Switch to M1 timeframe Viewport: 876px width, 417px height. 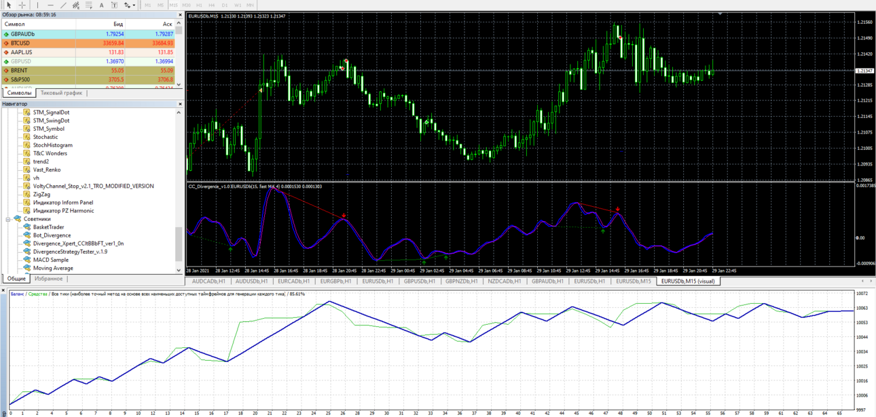(x=148, y=5)
